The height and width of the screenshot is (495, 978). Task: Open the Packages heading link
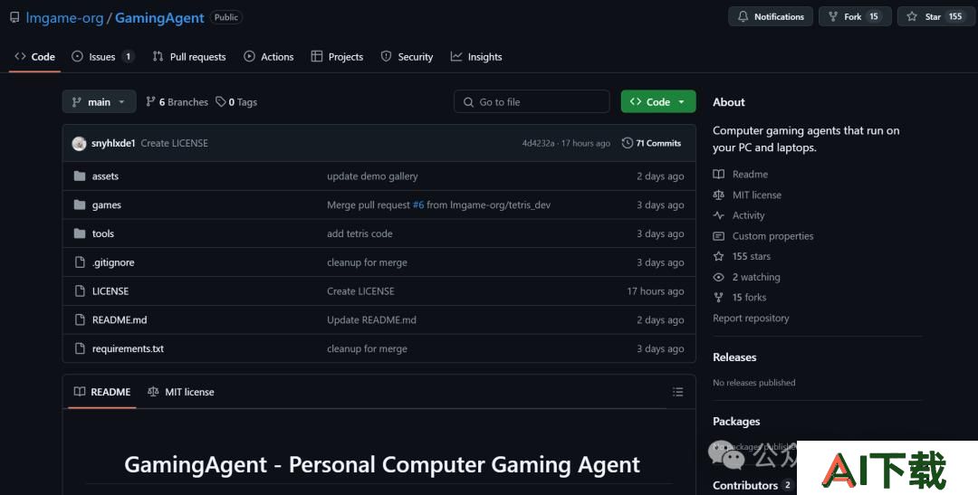tap(736, 422)
